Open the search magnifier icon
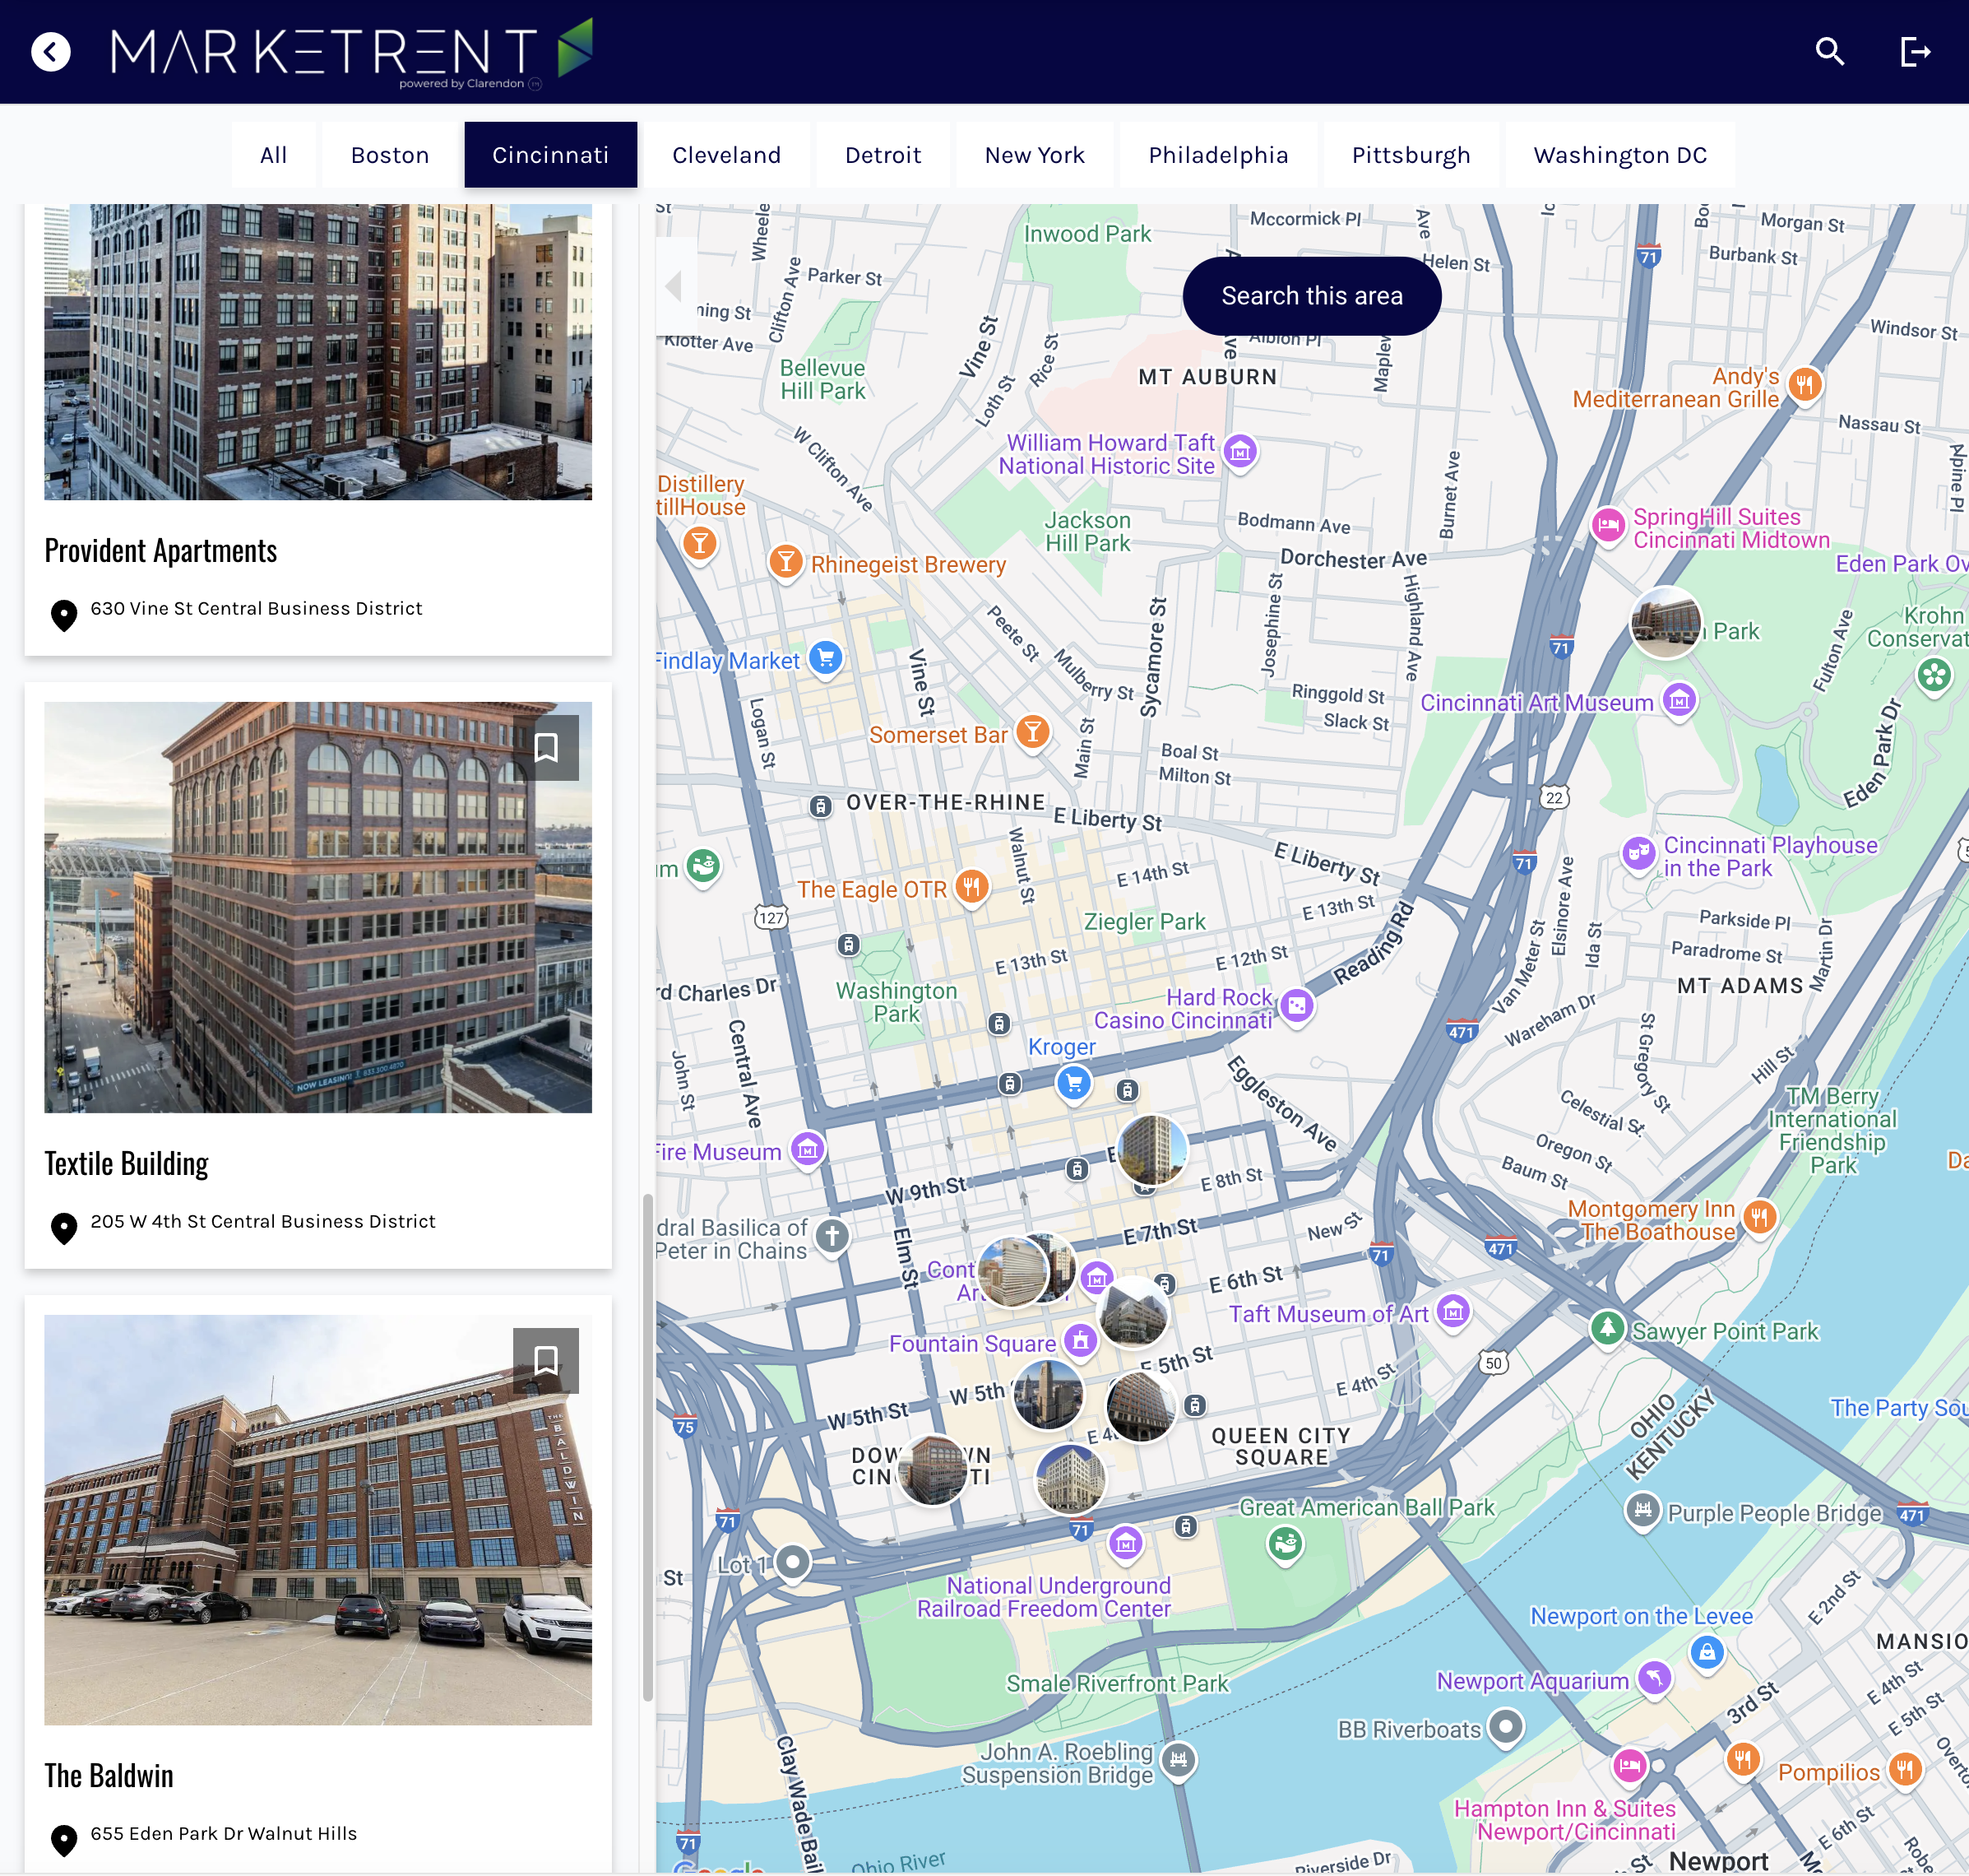 [x=1829, y=52]
